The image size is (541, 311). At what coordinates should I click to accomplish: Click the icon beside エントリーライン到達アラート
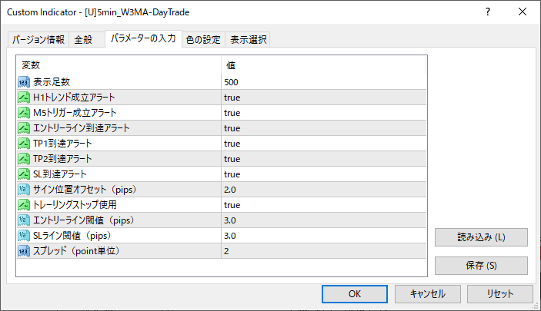tap(24, 128)
